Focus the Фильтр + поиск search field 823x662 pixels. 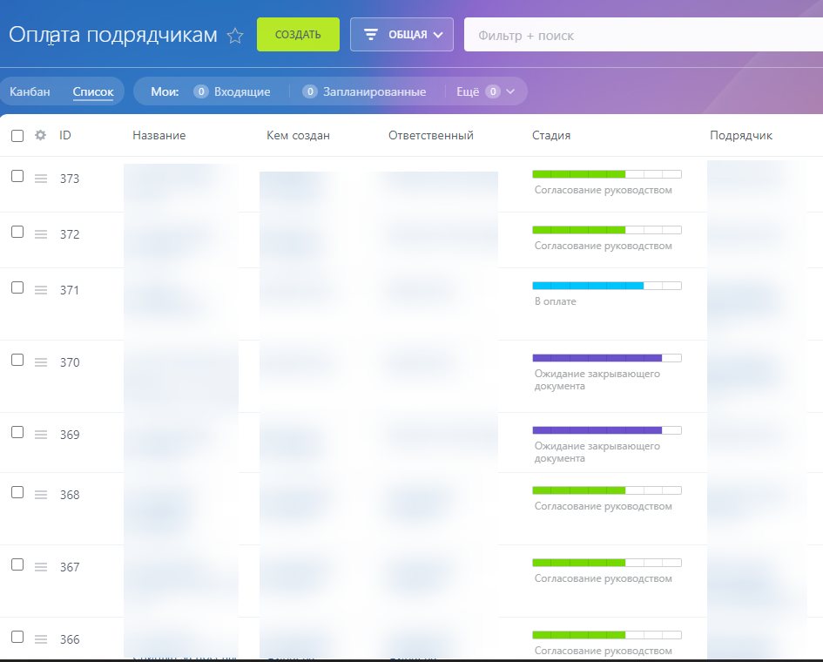(x=640, y=36)
